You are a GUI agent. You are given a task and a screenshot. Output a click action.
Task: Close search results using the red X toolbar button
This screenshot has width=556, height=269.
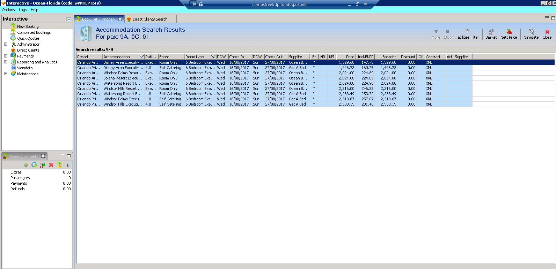[x=547, y=34]
